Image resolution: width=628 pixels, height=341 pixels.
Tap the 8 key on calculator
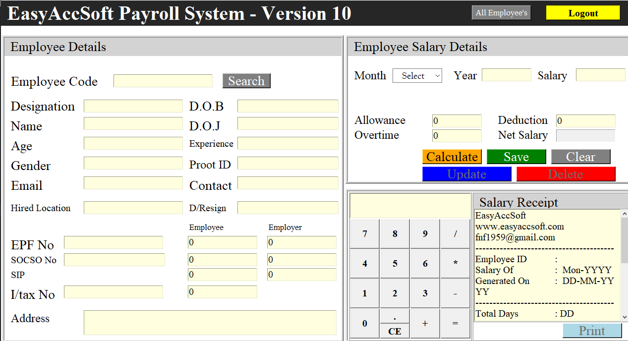click(x=395, y=234)
